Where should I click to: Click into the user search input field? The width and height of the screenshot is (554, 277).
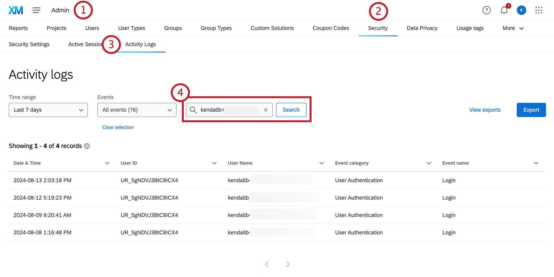tap(228, 110)
